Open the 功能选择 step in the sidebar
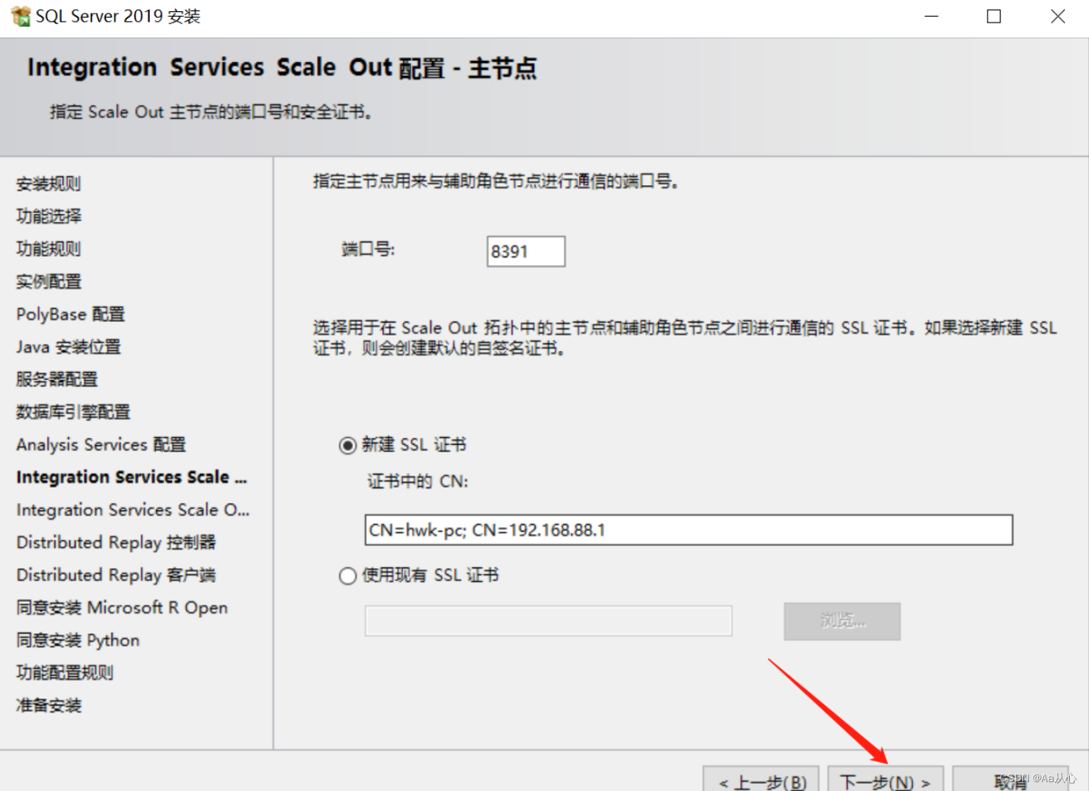The image size is (1089, 791). coord(48,216)
